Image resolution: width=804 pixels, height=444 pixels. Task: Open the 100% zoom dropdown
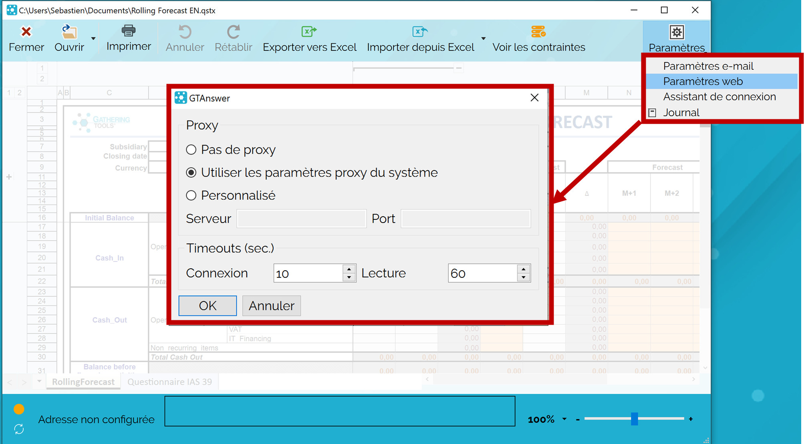coord(564,419)
